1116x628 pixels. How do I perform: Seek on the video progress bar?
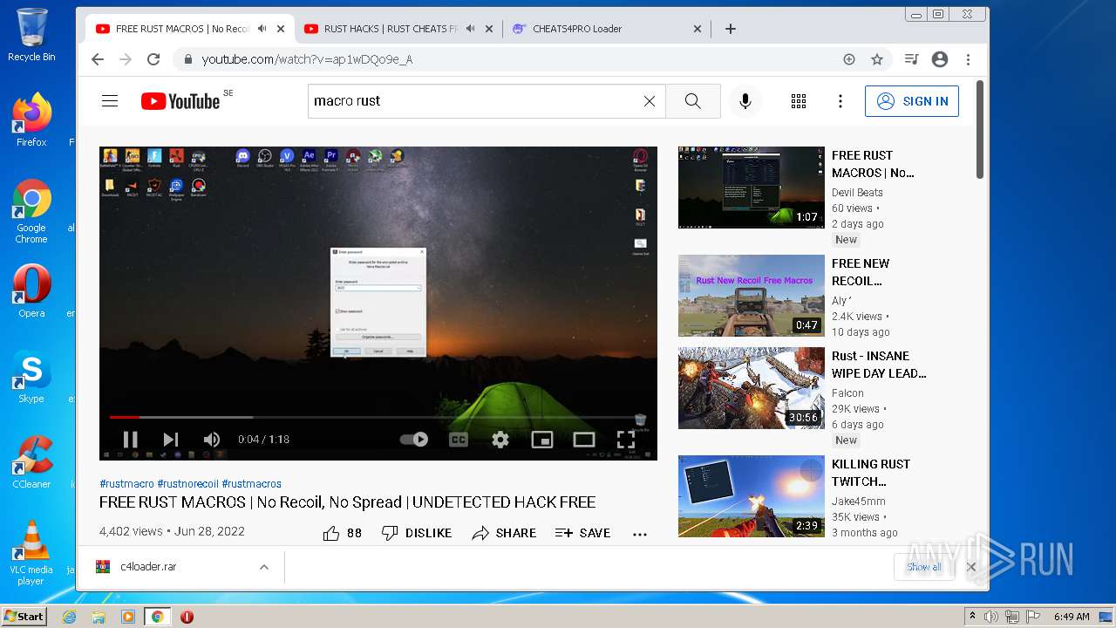(x=378, y=417)
